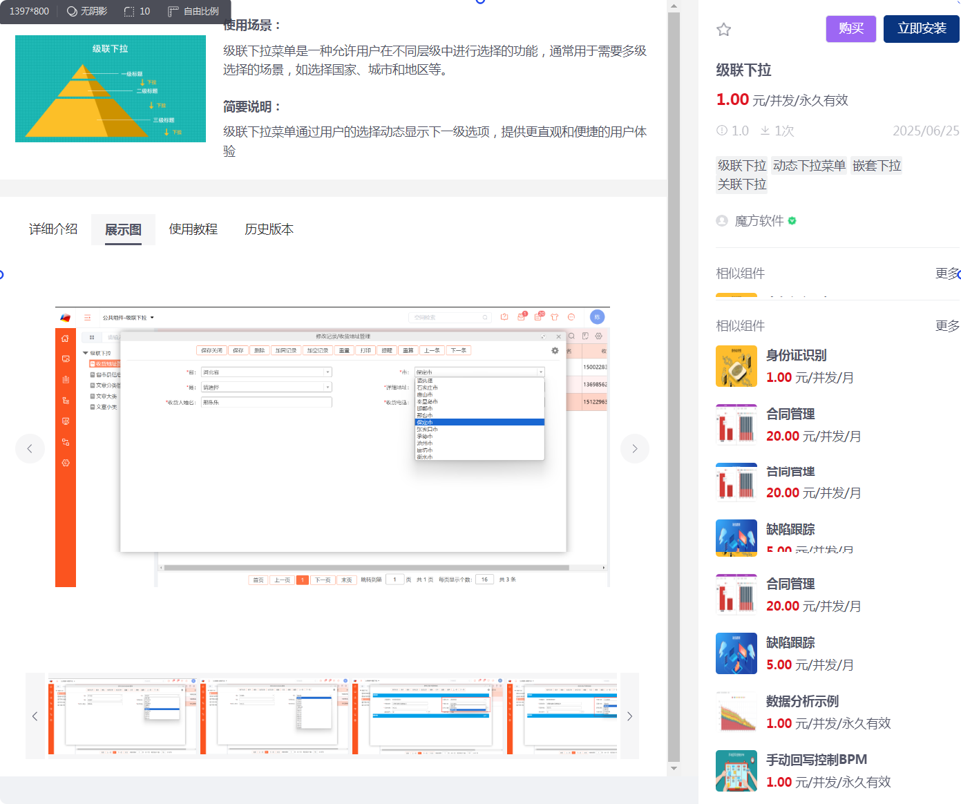Image resolution: width=961 pixels, height=804 pixels.
Task: Click the corner radius 10 option
Action: coord(137,11)
